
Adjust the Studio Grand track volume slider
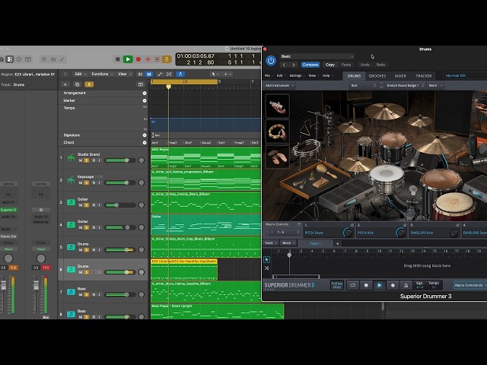[120, 160]
